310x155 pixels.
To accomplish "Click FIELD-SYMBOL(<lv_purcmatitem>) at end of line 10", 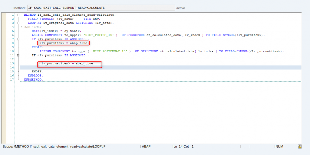I will pyautogui.click(x=254, y=51).
